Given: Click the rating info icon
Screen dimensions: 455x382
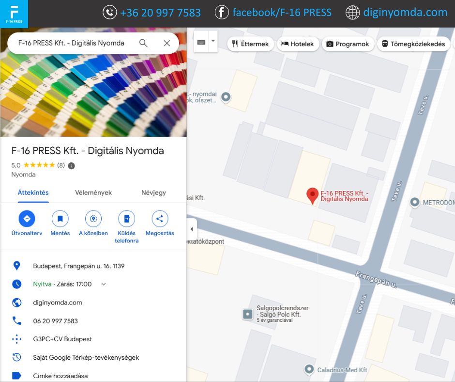Looking at the screenshot, I should tap(72, 165).
